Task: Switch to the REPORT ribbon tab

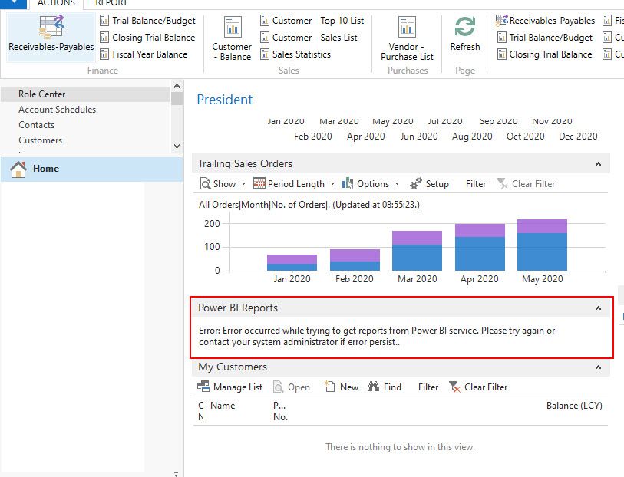Action: pyautogui.click(x=111, y=3)
